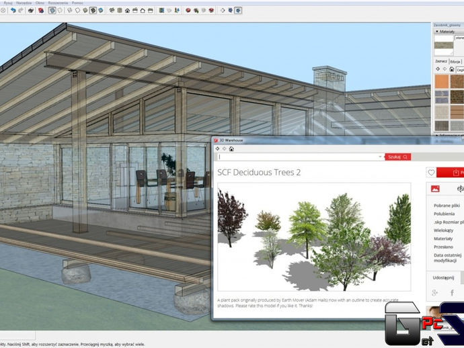Click the Redo arrow in the toolbar

[21, 10]
